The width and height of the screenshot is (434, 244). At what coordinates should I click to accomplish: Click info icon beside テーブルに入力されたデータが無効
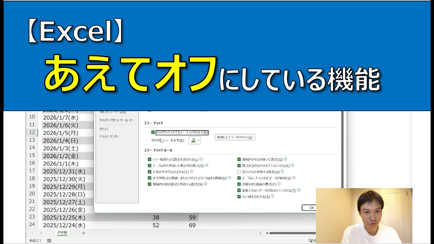tap(294, 178)
